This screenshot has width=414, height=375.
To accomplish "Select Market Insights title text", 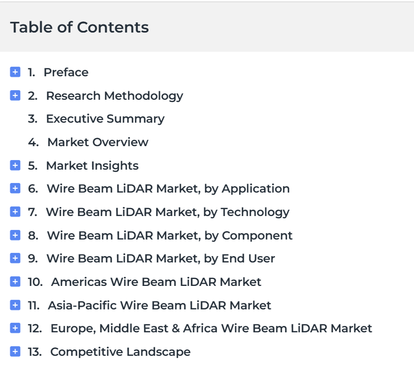I will pos(92,166).
